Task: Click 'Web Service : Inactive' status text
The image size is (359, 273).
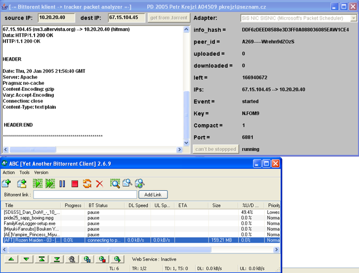Action: 154,259
